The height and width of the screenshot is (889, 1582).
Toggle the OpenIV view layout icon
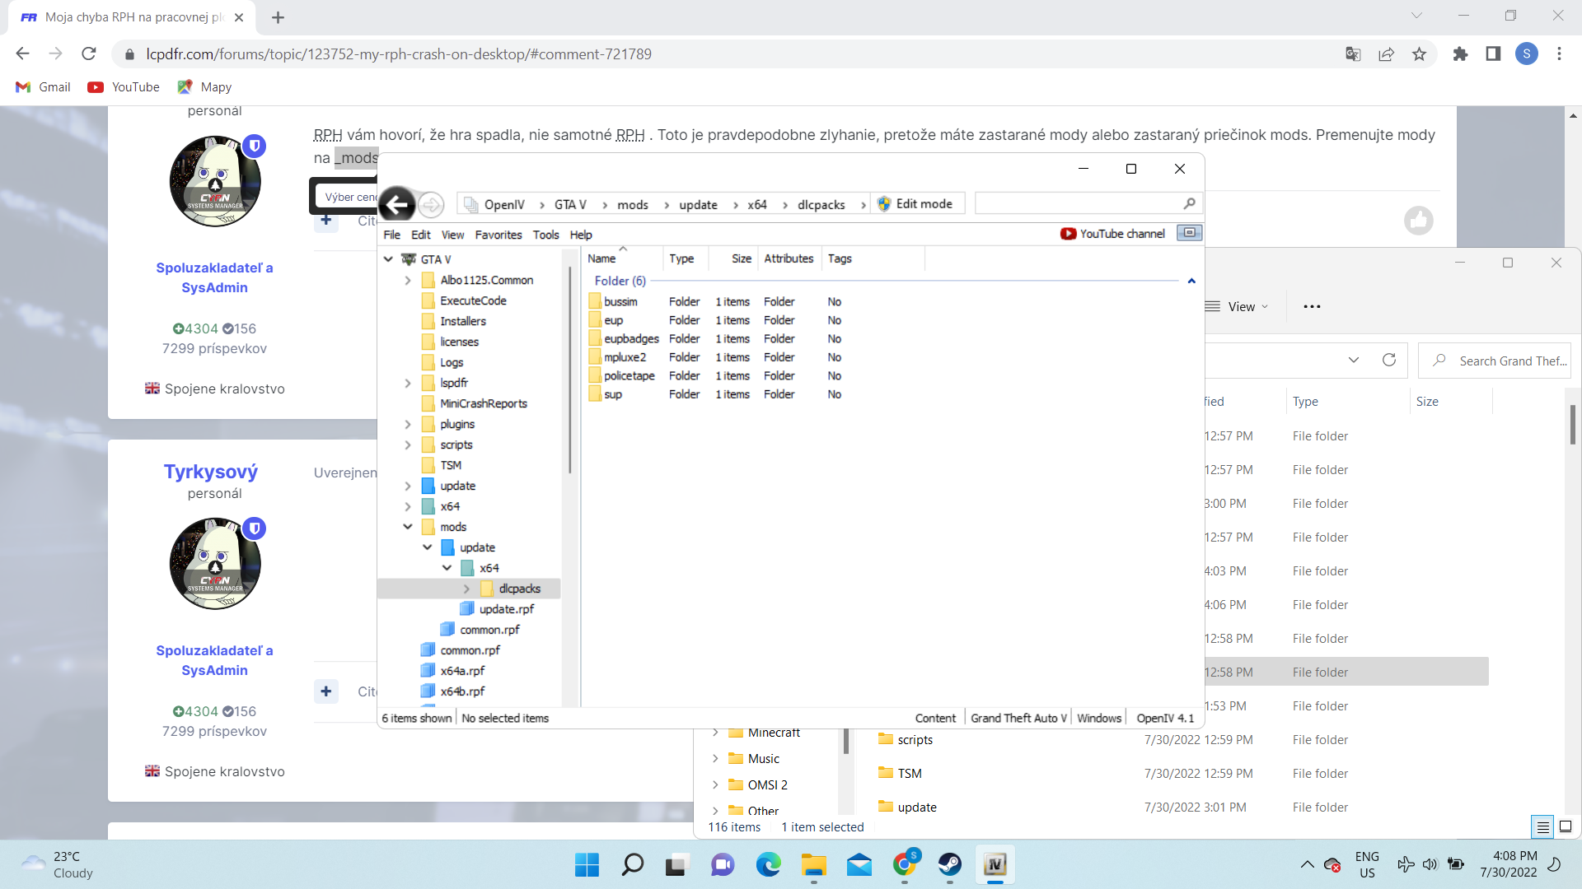1189,233
